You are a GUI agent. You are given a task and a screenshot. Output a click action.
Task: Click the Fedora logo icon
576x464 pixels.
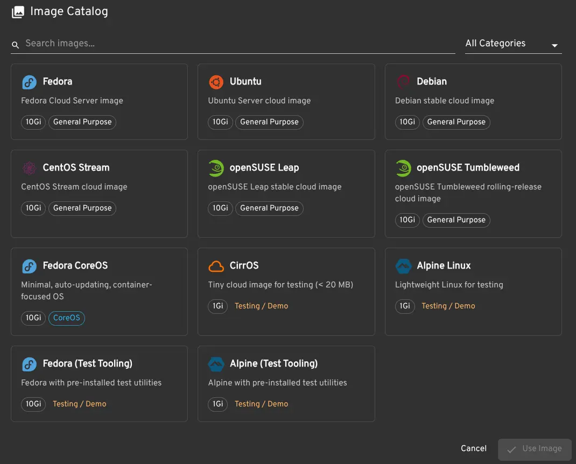(x=30, y=82)
